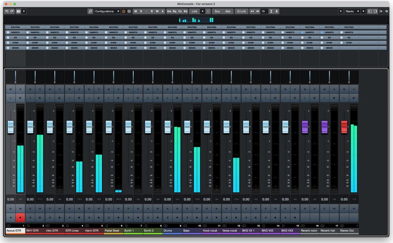Image resolution: width=393 pixels, height=243 pixels.
Task: Click the Sd sends filter icon
Action: (x=185, y=11)
